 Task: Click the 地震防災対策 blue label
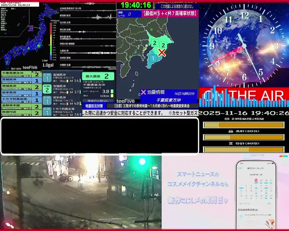click(x=94, y=106)
